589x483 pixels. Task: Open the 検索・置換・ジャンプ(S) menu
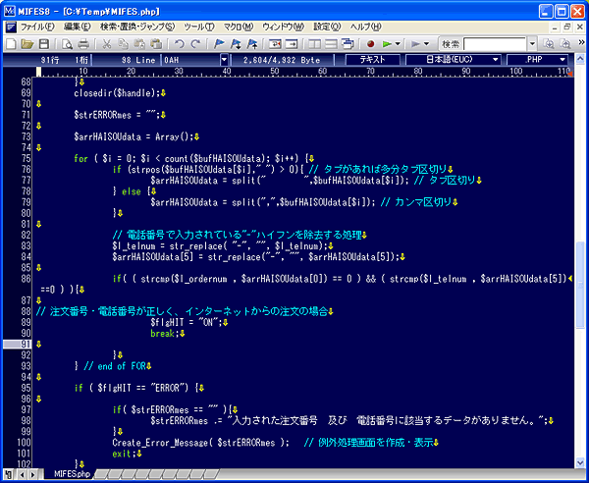[137, 27]
